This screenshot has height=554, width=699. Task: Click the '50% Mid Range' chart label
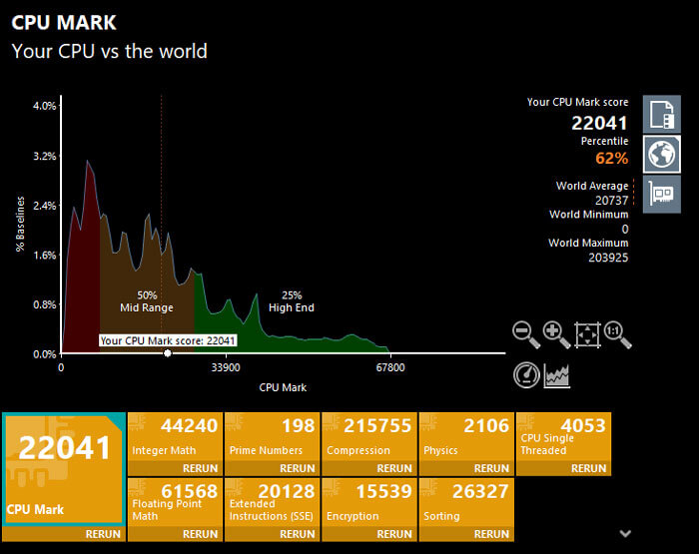point(147,301)
